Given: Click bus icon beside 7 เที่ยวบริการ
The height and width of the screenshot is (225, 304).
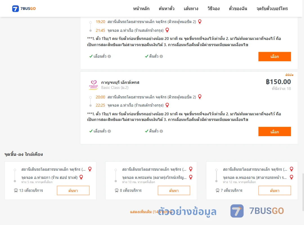Looking at the screenshot, I should tap(217, 190).
